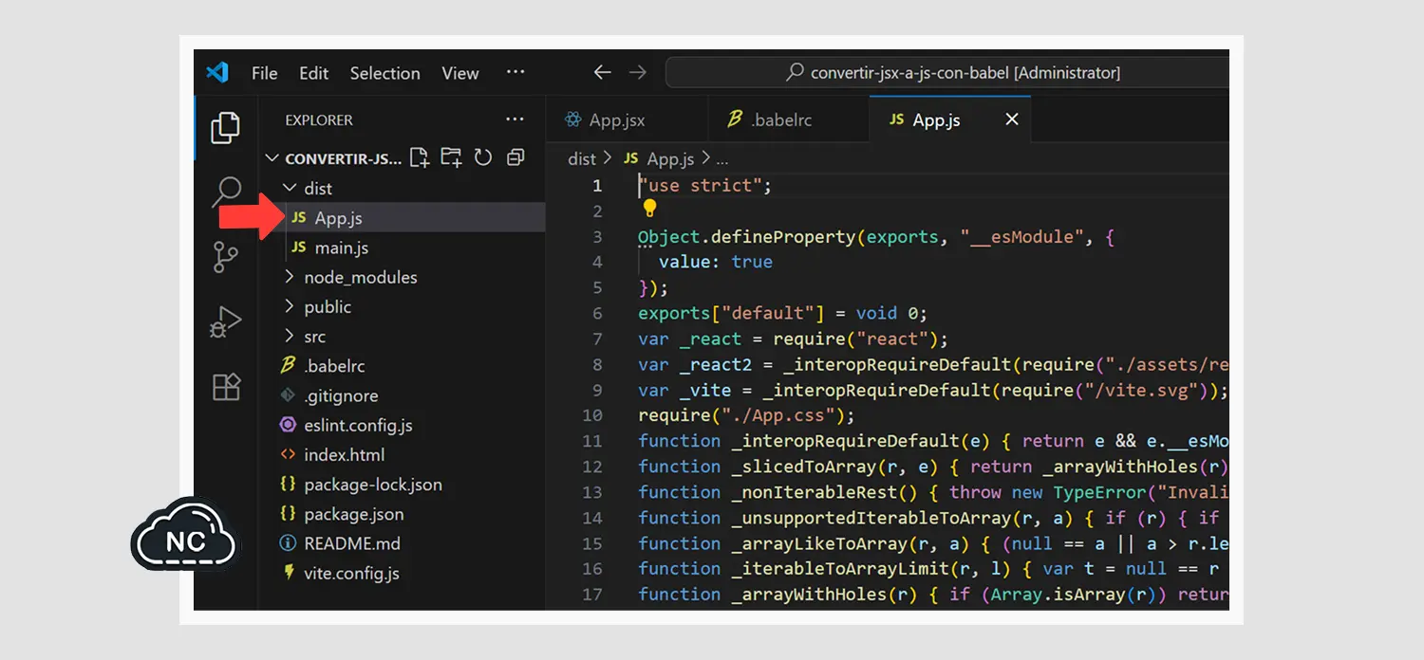Switch to the App.jsx tab

pyautogui.click(x=616, y=120)
